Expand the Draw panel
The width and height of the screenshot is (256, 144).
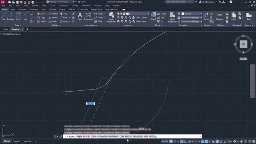pyautogui.click(x=18, y=25)
